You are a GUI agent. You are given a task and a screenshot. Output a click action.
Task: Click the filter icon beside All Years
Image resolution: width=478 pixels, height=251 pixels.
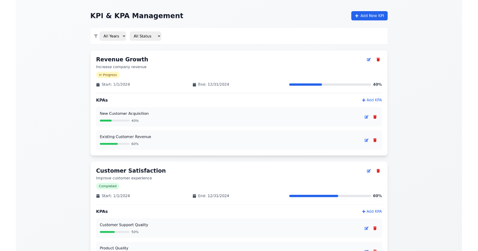96,36
